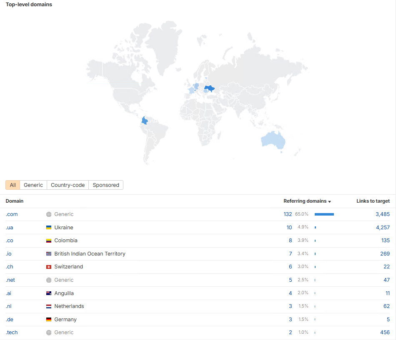396x340 pixels.
Task: Click the .ua 4.9% share bar
Action: click(315, 228)
